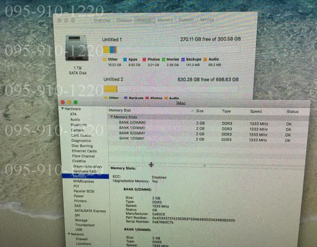Select Graphics/Displays in the sidebar

87,166
